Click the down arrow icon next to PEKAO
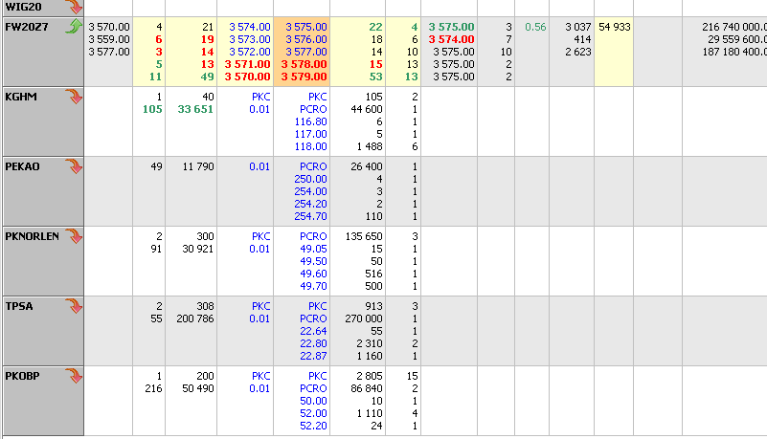The height and width of the screenshot is (439, 767). coord(73,166)
